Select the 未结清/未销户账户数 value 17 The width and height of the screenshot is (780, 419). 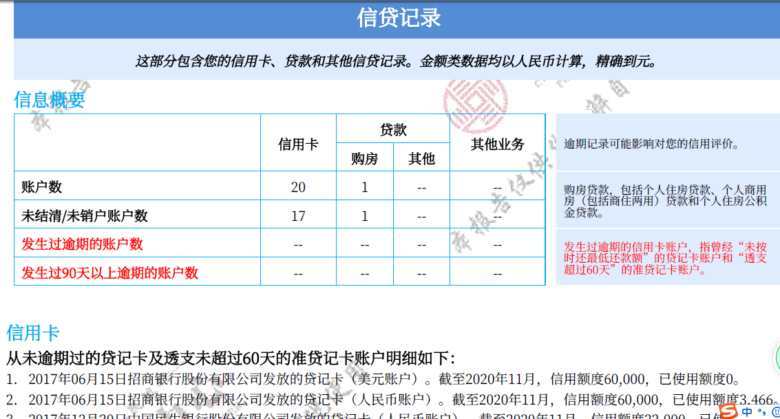click(297, 214)
